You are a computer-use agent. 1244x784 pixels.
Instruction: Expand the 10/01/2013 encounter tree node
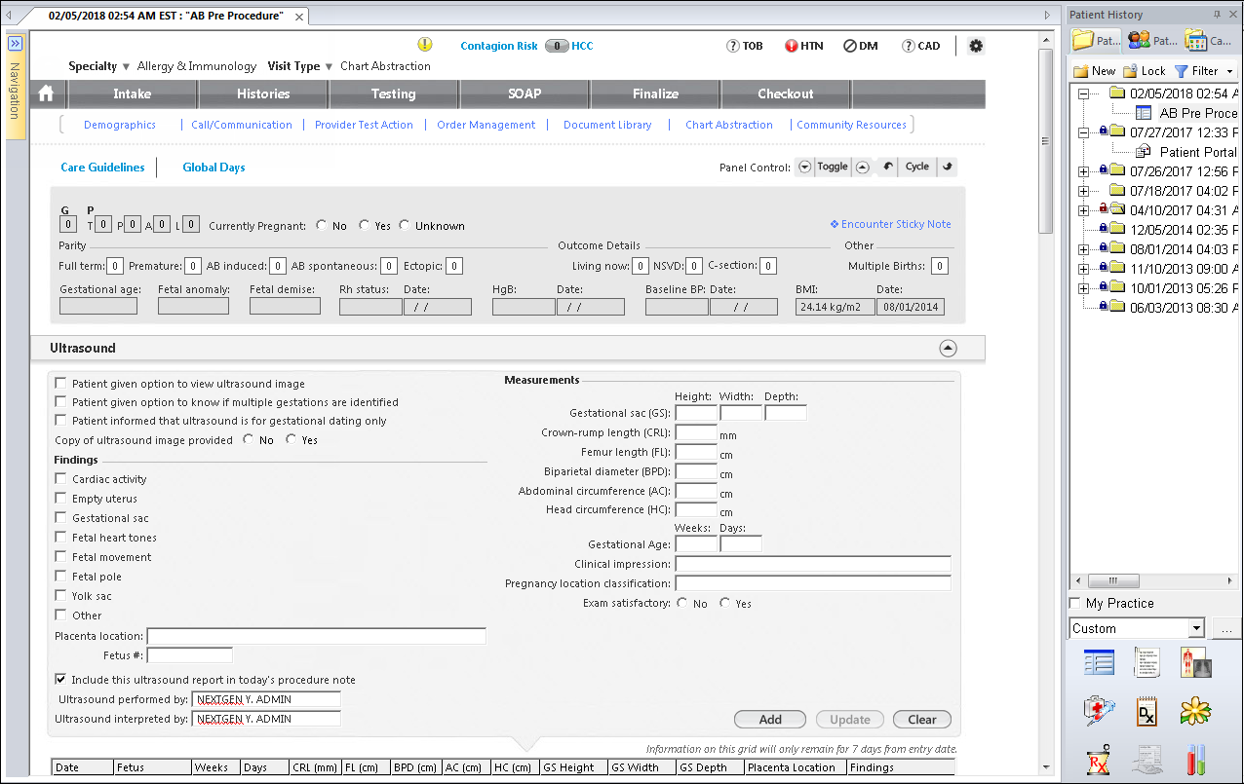1083,288
